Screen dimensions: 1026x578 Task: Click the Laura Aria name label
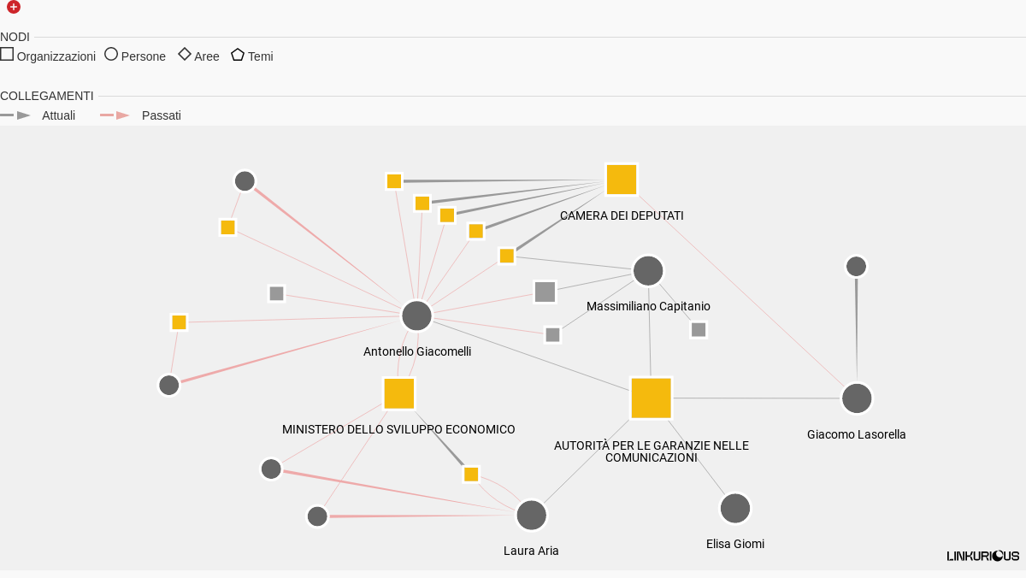(531, 551)
